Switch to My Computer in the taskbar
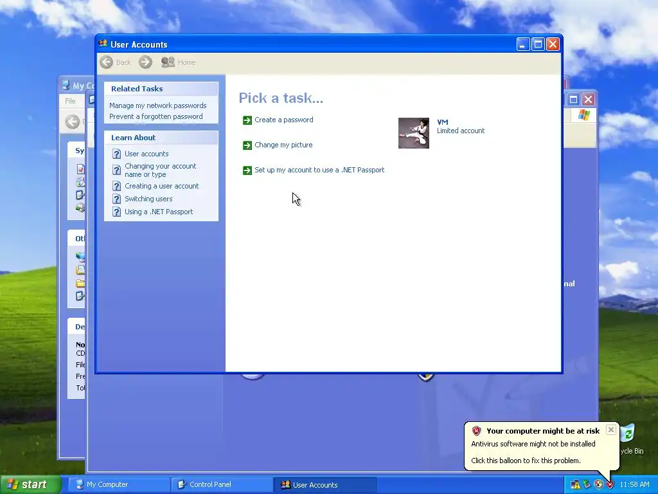 (118, 485)
